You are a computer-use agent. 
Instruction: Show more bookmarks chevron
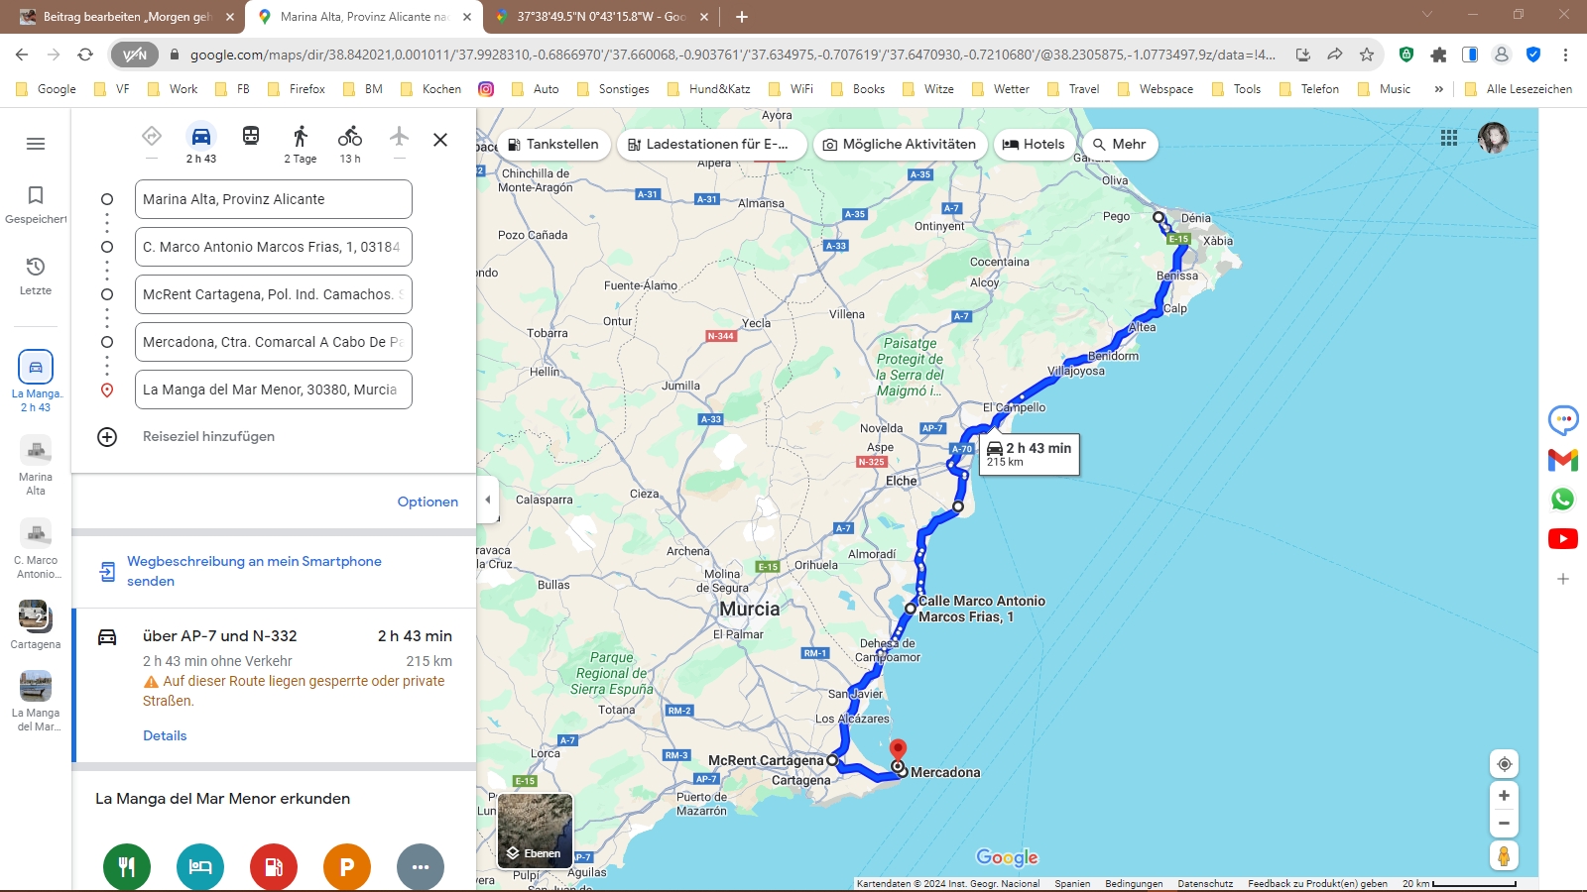(x=1438, y=89)
